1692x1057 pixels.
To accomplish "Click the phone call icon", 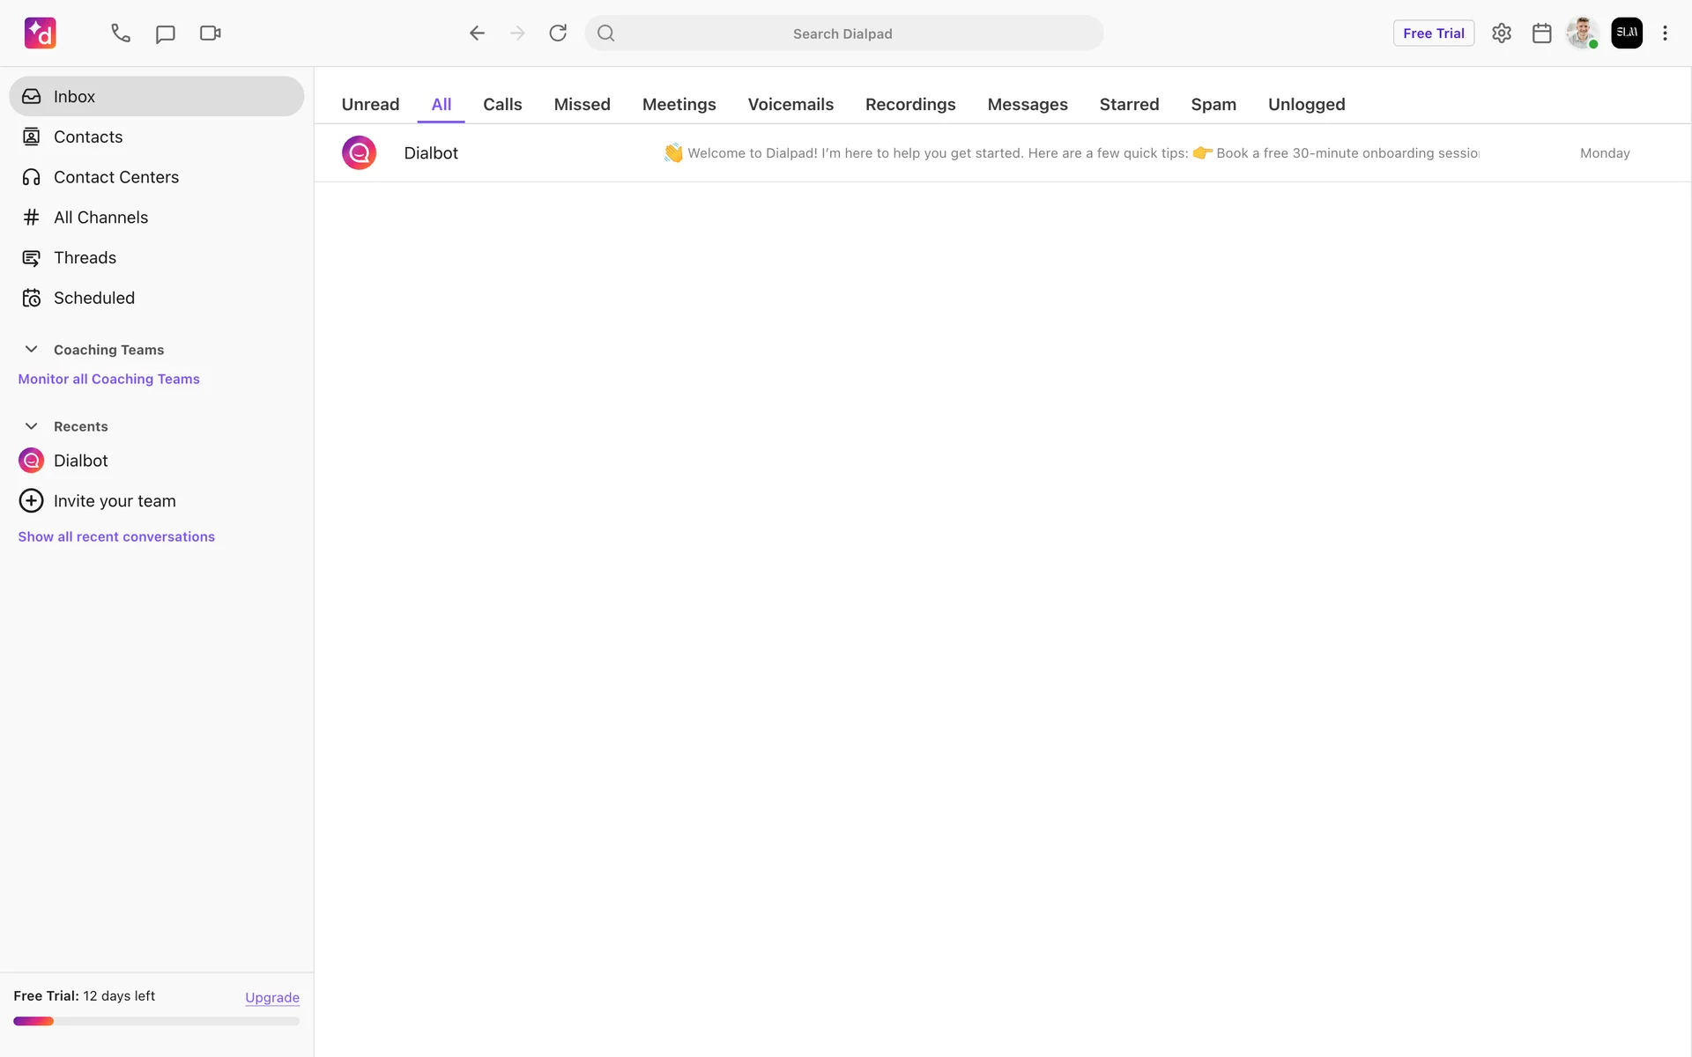I will tap(121, 33).
